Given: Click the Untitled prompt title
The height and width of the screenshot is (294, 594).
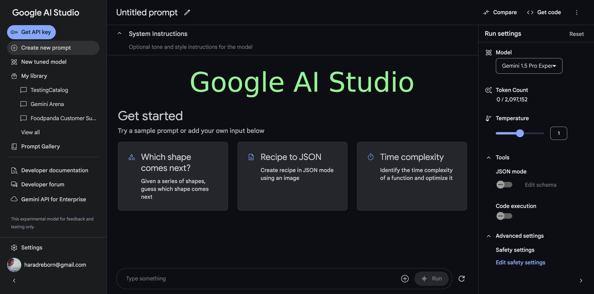Looking at the screenshot, I should click(x=147, y=12).
